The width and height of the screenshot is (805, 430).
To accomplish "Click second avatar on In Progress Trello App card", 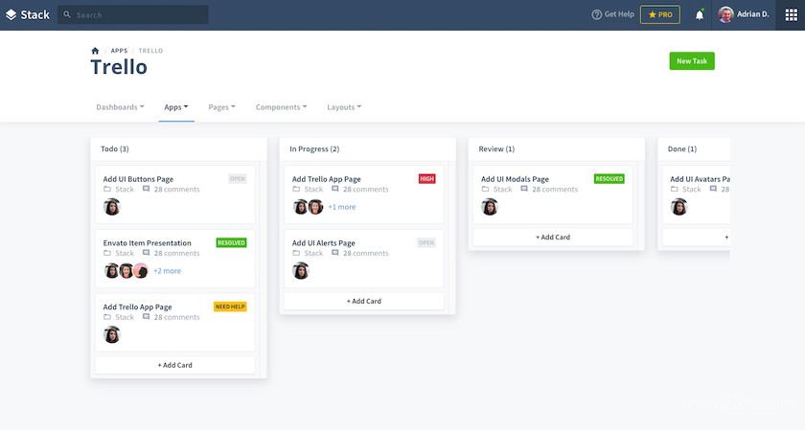I will tap(315, 207).
